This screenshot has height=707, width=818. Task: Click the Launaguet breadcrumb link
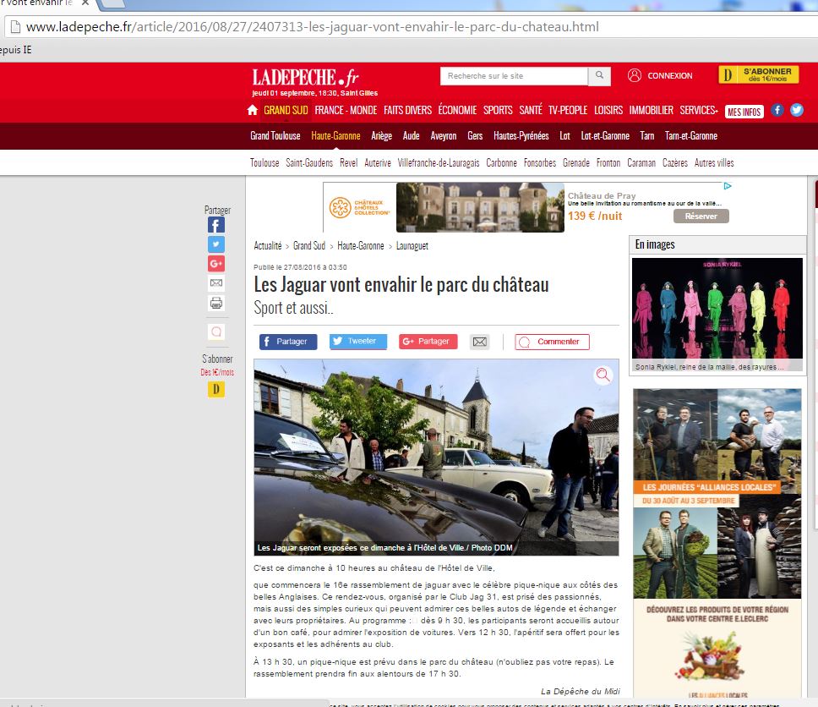(412, 246)
